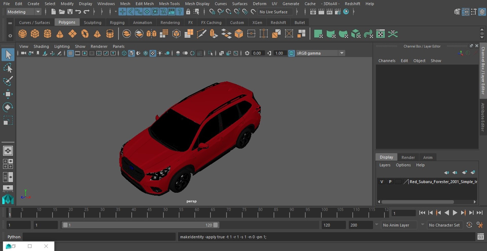Toggle use all lights in viewport
This screenshot has width=487, height=251.
(x=160, y=53)
